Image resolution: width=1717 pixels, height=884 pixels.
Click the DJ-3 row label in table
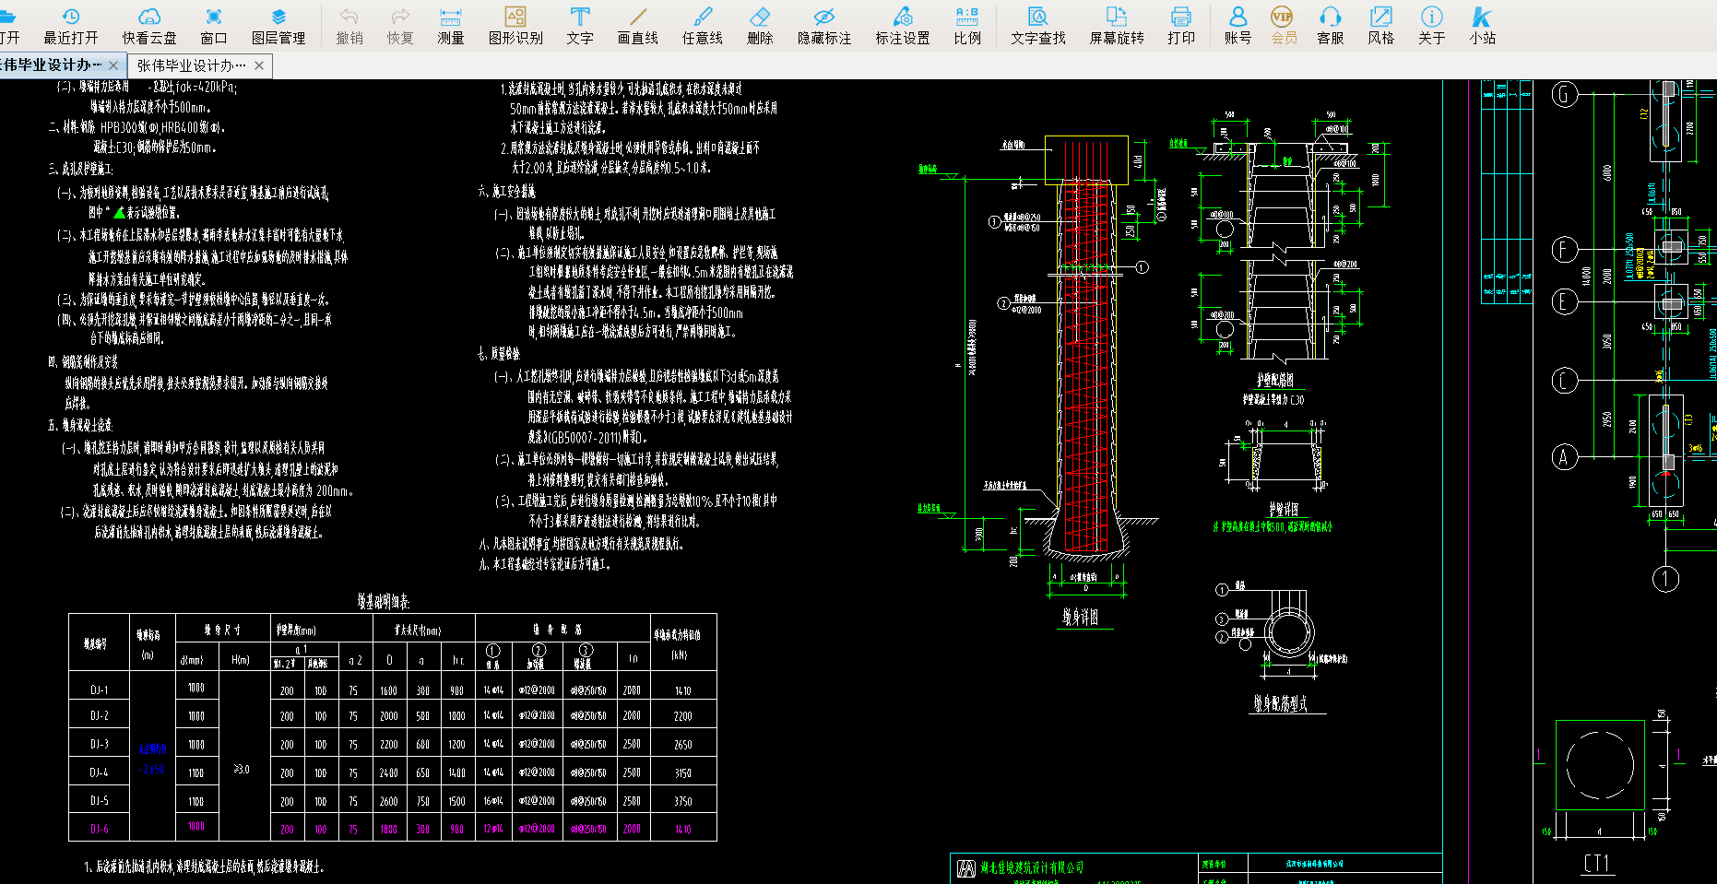pyautogui.click(x=99, y=744)
